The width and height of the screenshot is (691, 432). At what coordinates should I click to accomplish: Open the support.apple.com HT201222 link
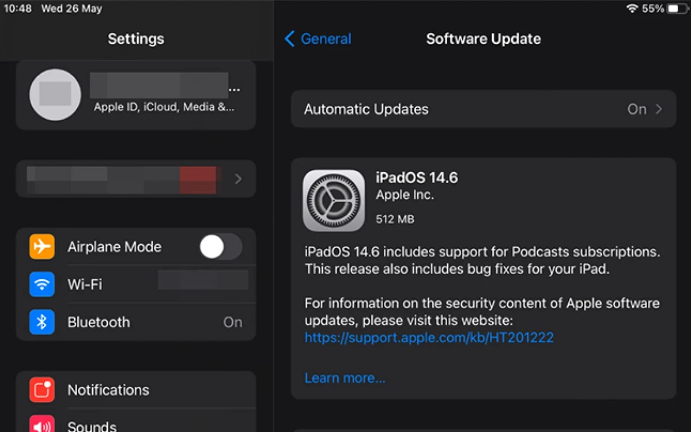[x=429, y=338]
